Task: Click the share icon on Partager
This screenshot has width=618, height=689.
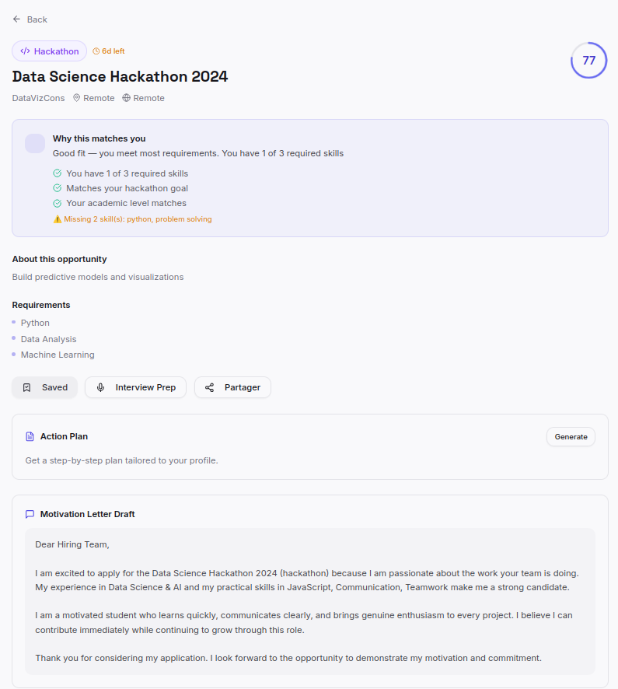Action: [x=210, y=387]
